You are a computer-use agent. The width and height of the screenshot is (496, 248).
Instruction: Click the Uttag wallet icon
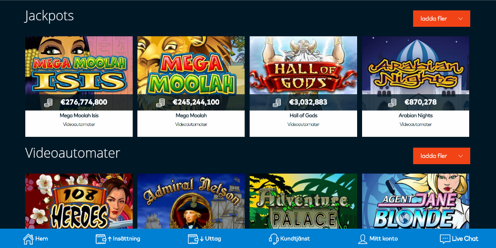[193, 239]
